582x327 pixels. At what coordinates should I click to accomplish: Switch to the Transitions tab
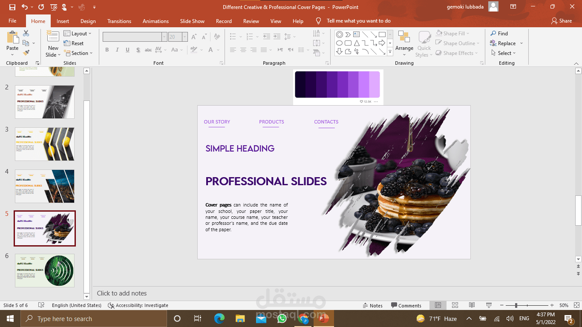tap(120, 21)
